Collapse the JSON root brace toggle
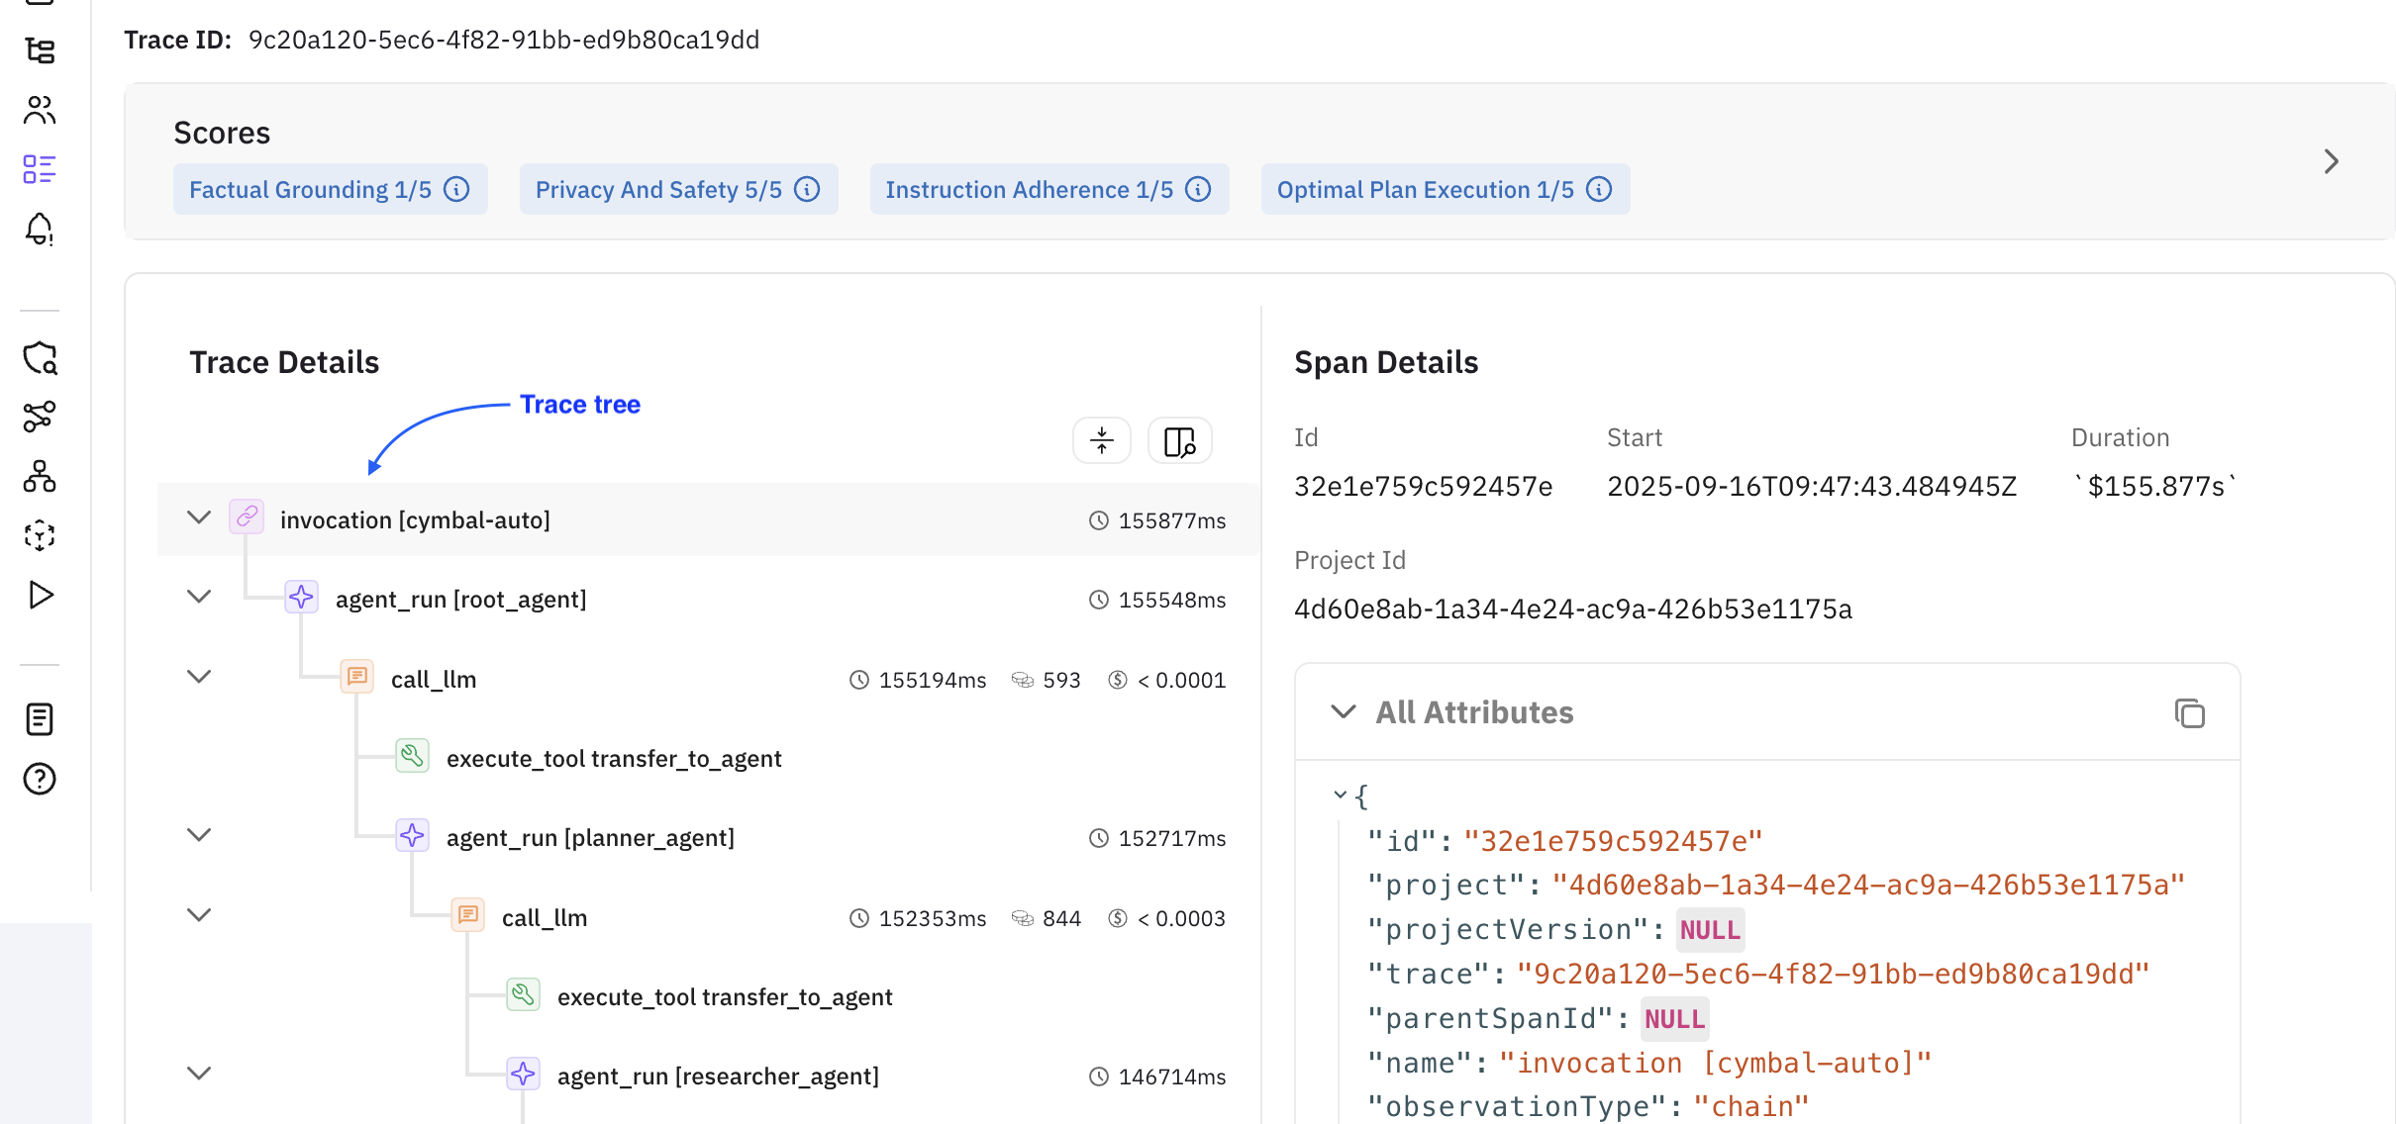 tap(1340, 795)
